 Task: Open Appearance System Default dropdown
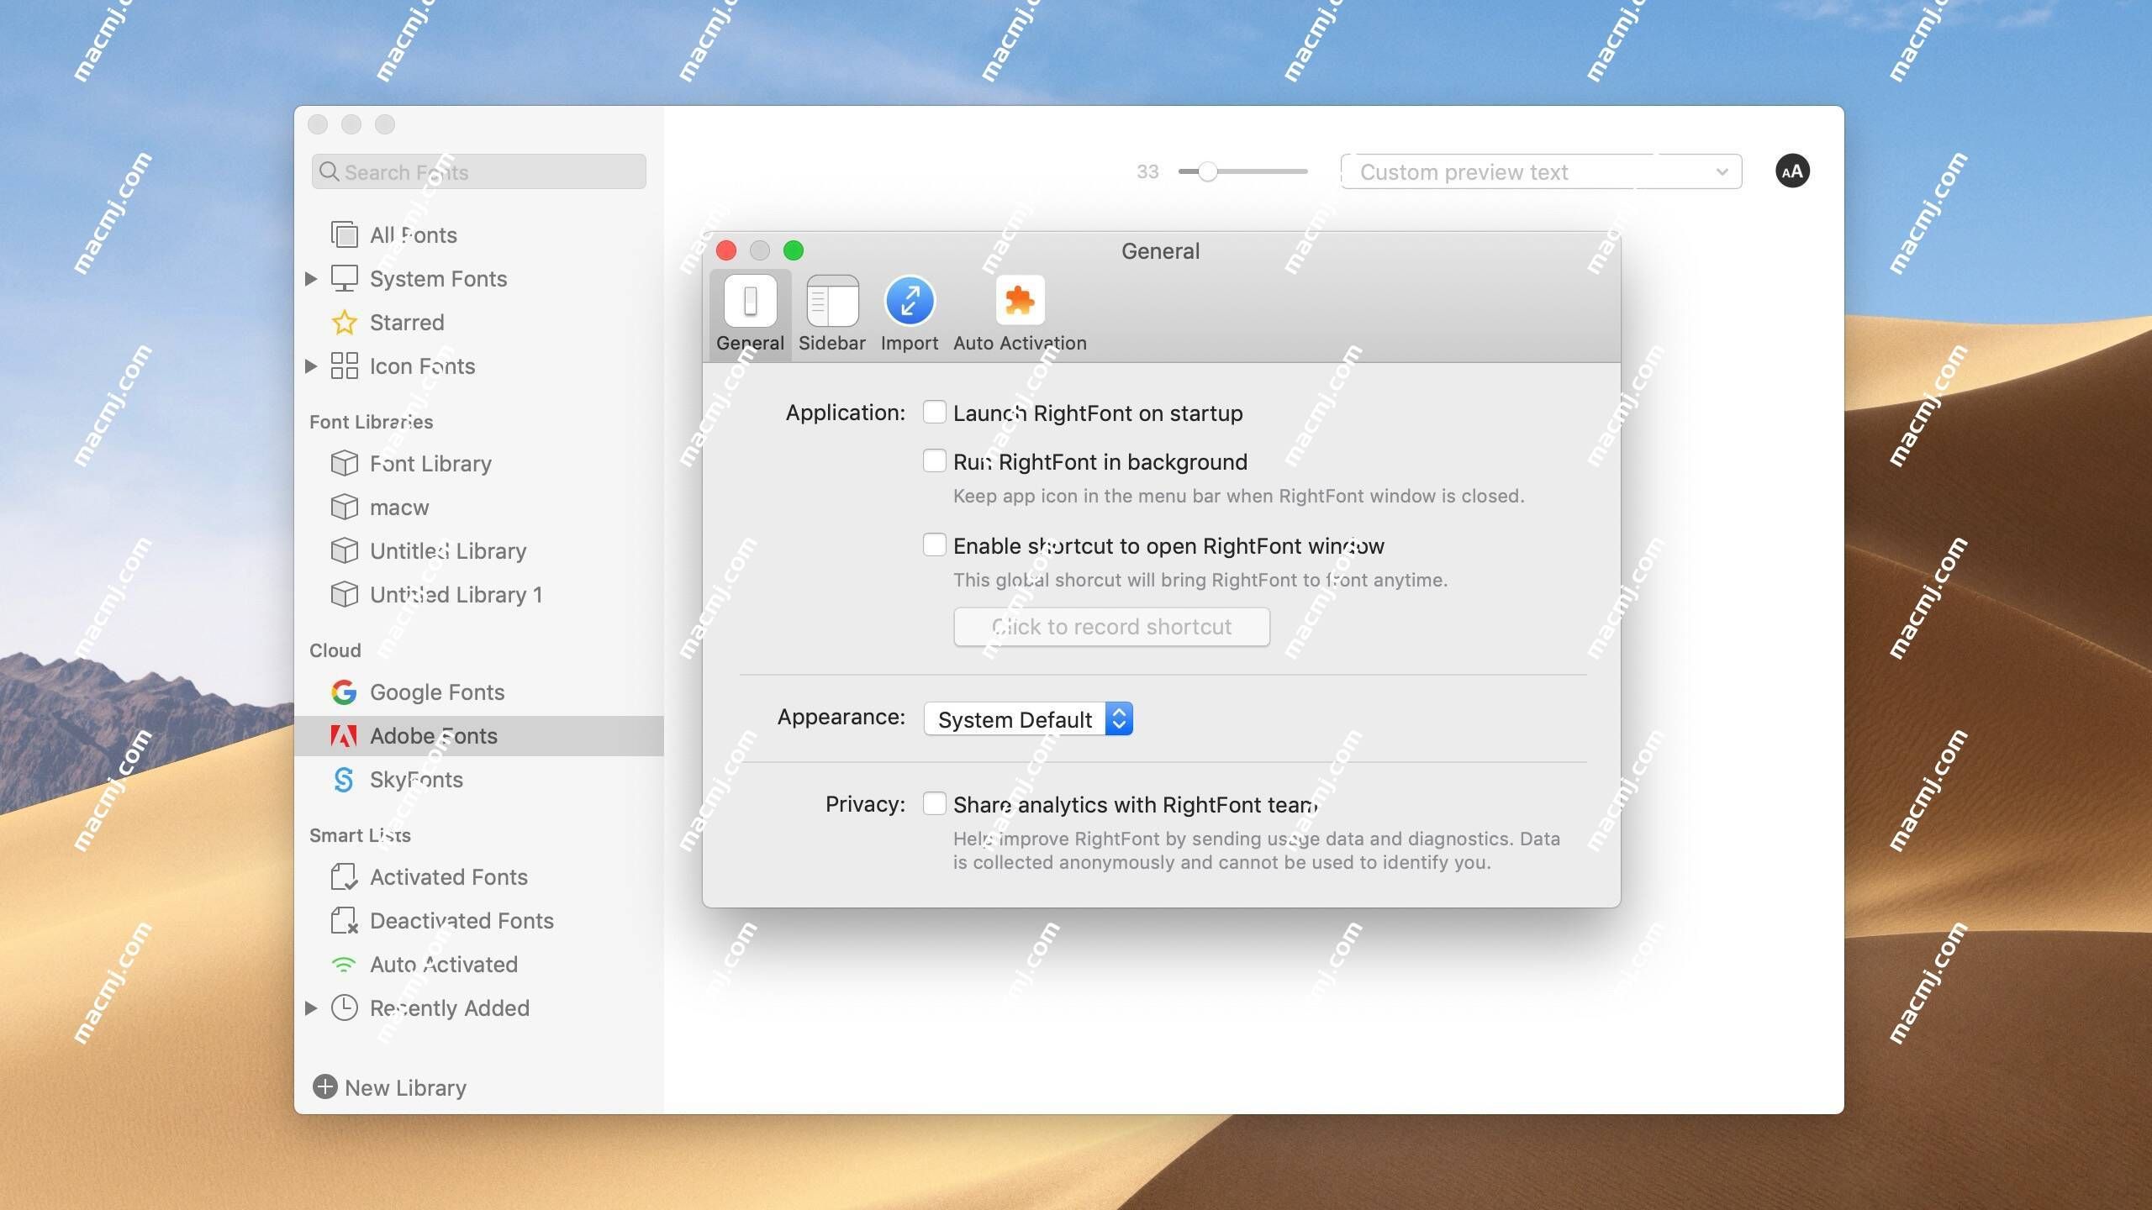click(1029, 718)
